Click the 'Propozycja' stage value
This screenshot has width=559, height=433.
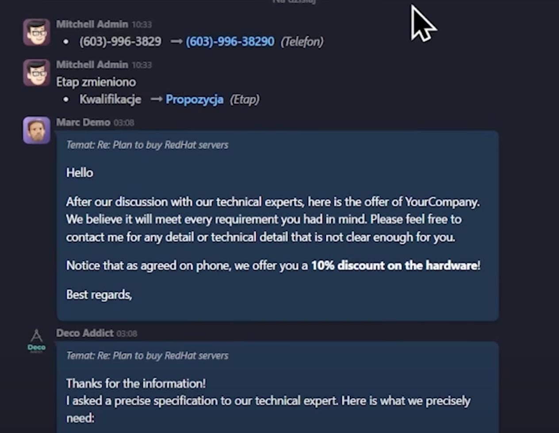[194, 99]
